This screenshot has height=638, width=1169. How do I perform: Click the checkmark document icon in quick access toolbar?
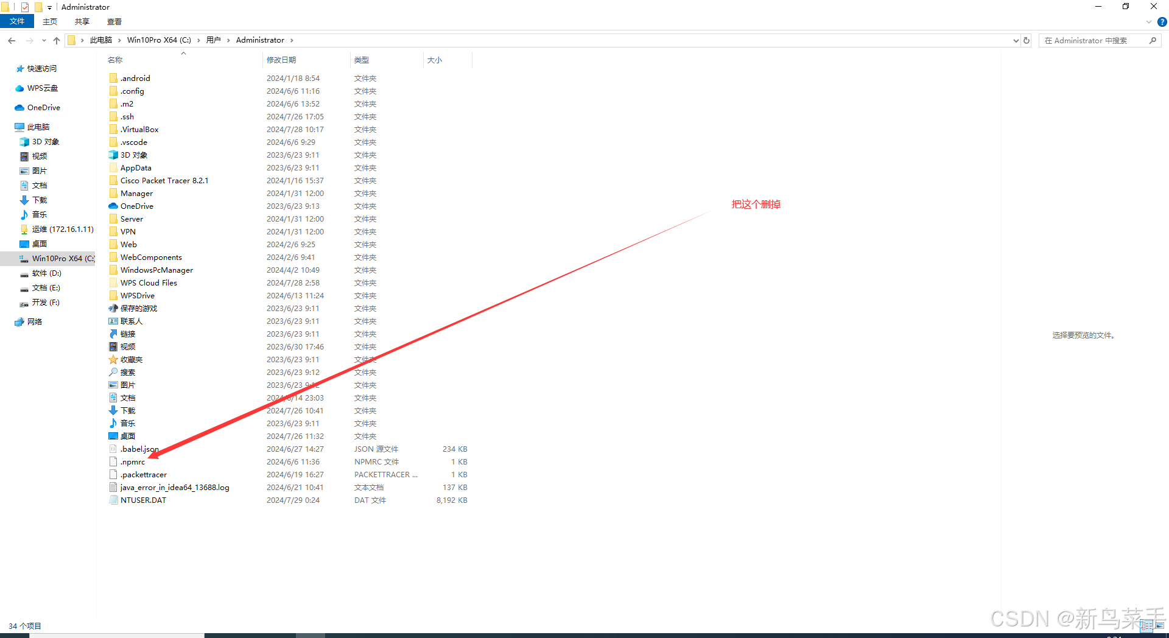pos(25,7)
